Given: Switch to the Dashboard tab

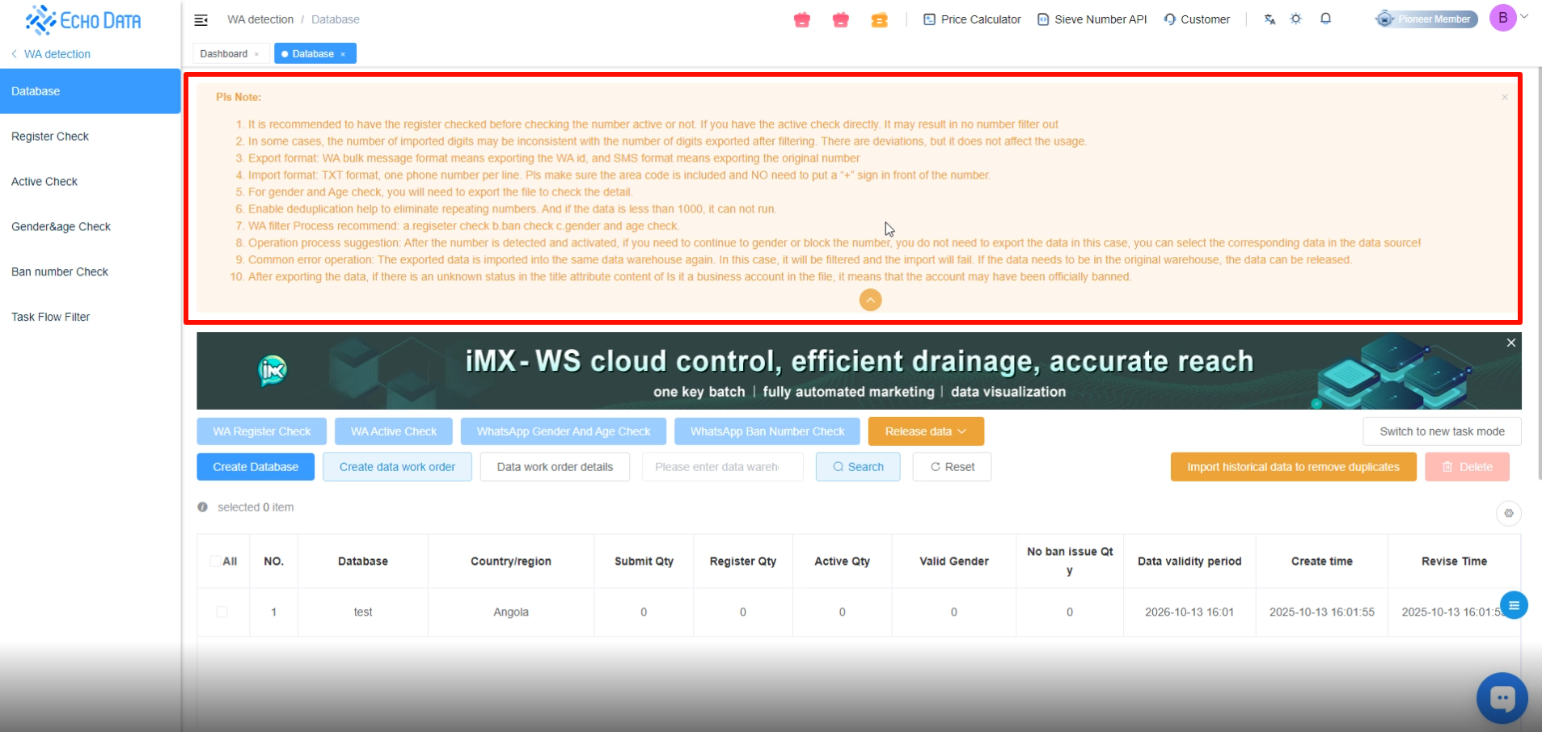Looking at the screenshot, I should pyautogui.click(x=224, y=54).
